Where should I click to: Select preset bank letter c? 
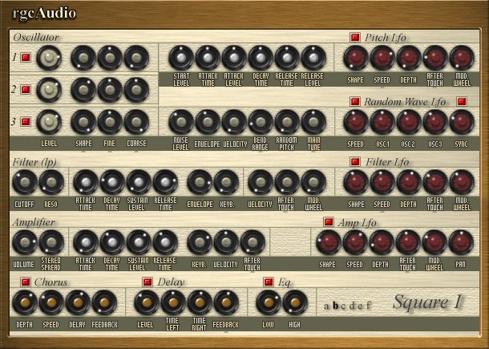[344, 306]
